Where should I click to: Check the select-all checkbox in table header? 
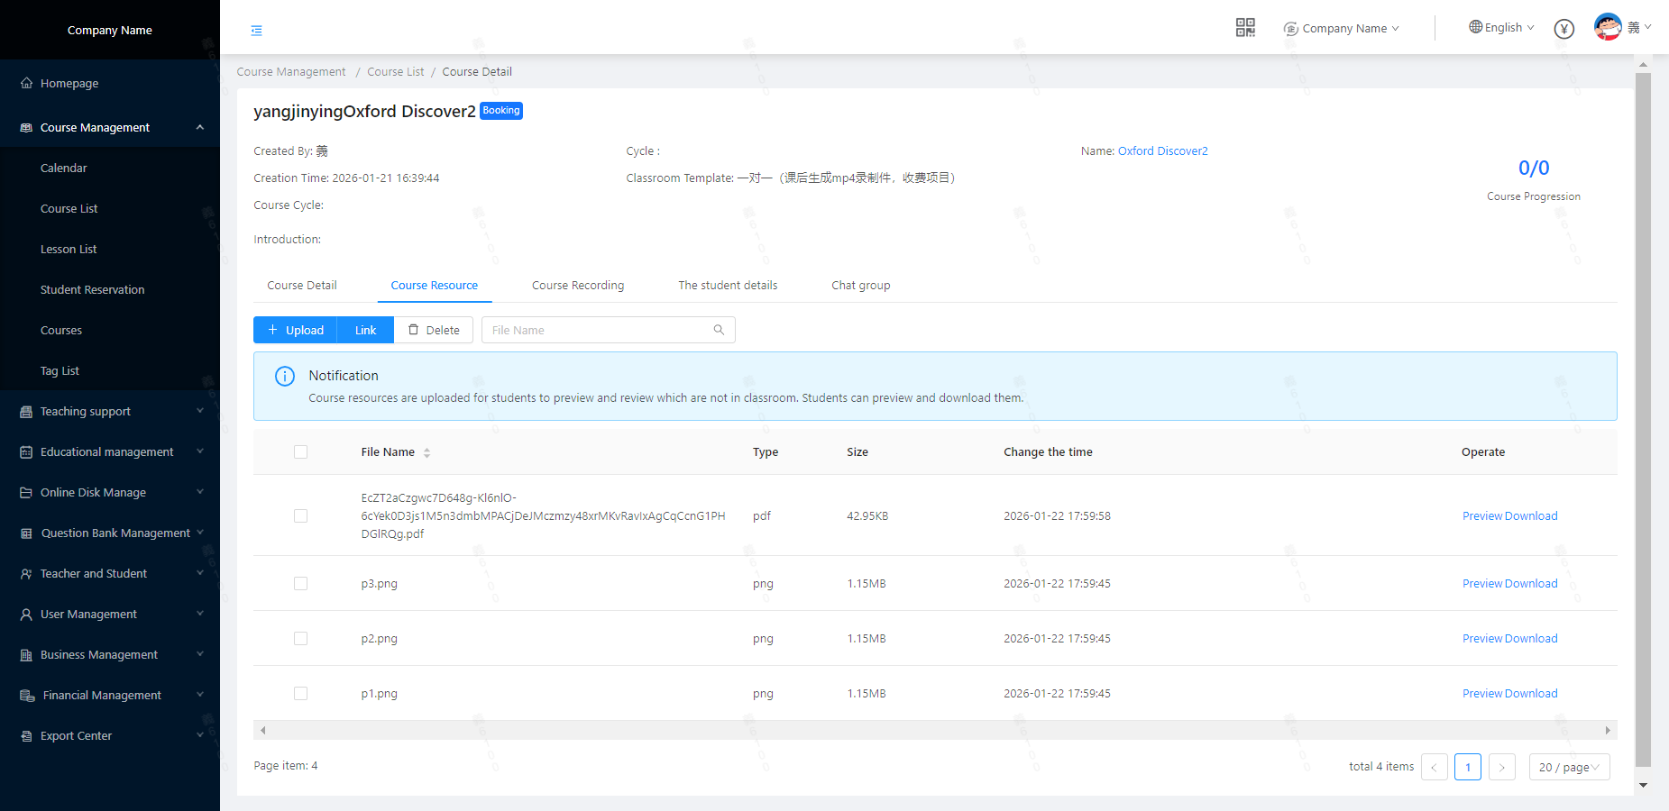[x=301, y=452]
